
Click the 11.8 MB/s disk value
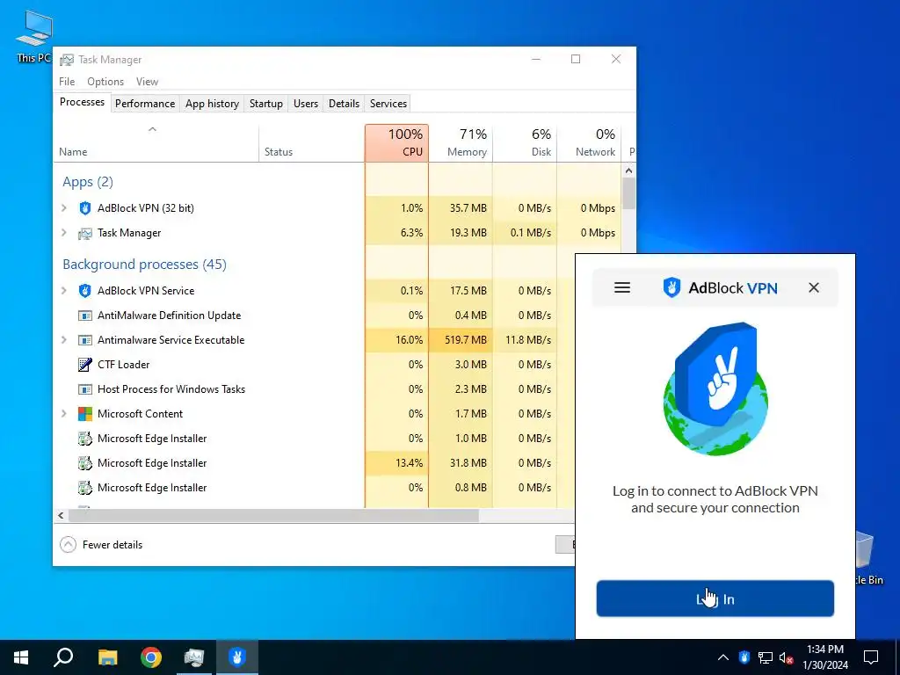click(528, 340)
